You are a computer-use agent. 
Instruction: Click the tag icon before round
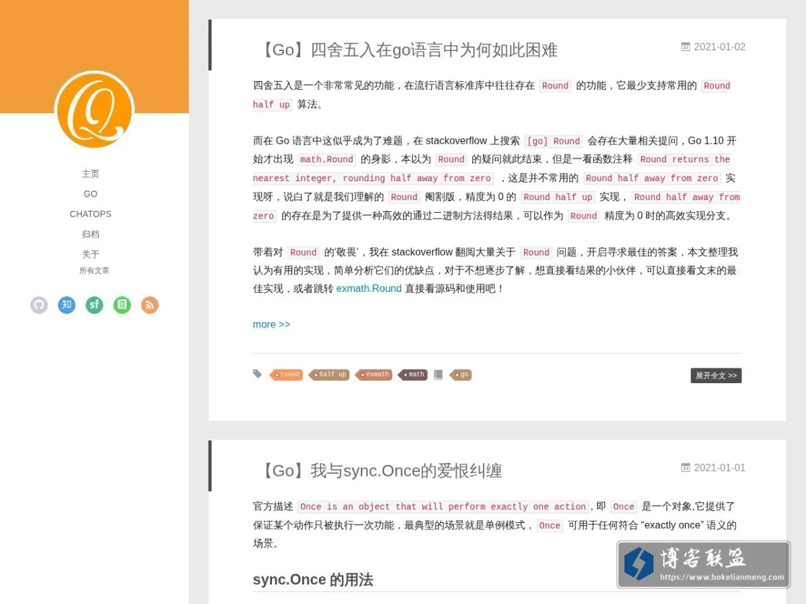point(257,374)
